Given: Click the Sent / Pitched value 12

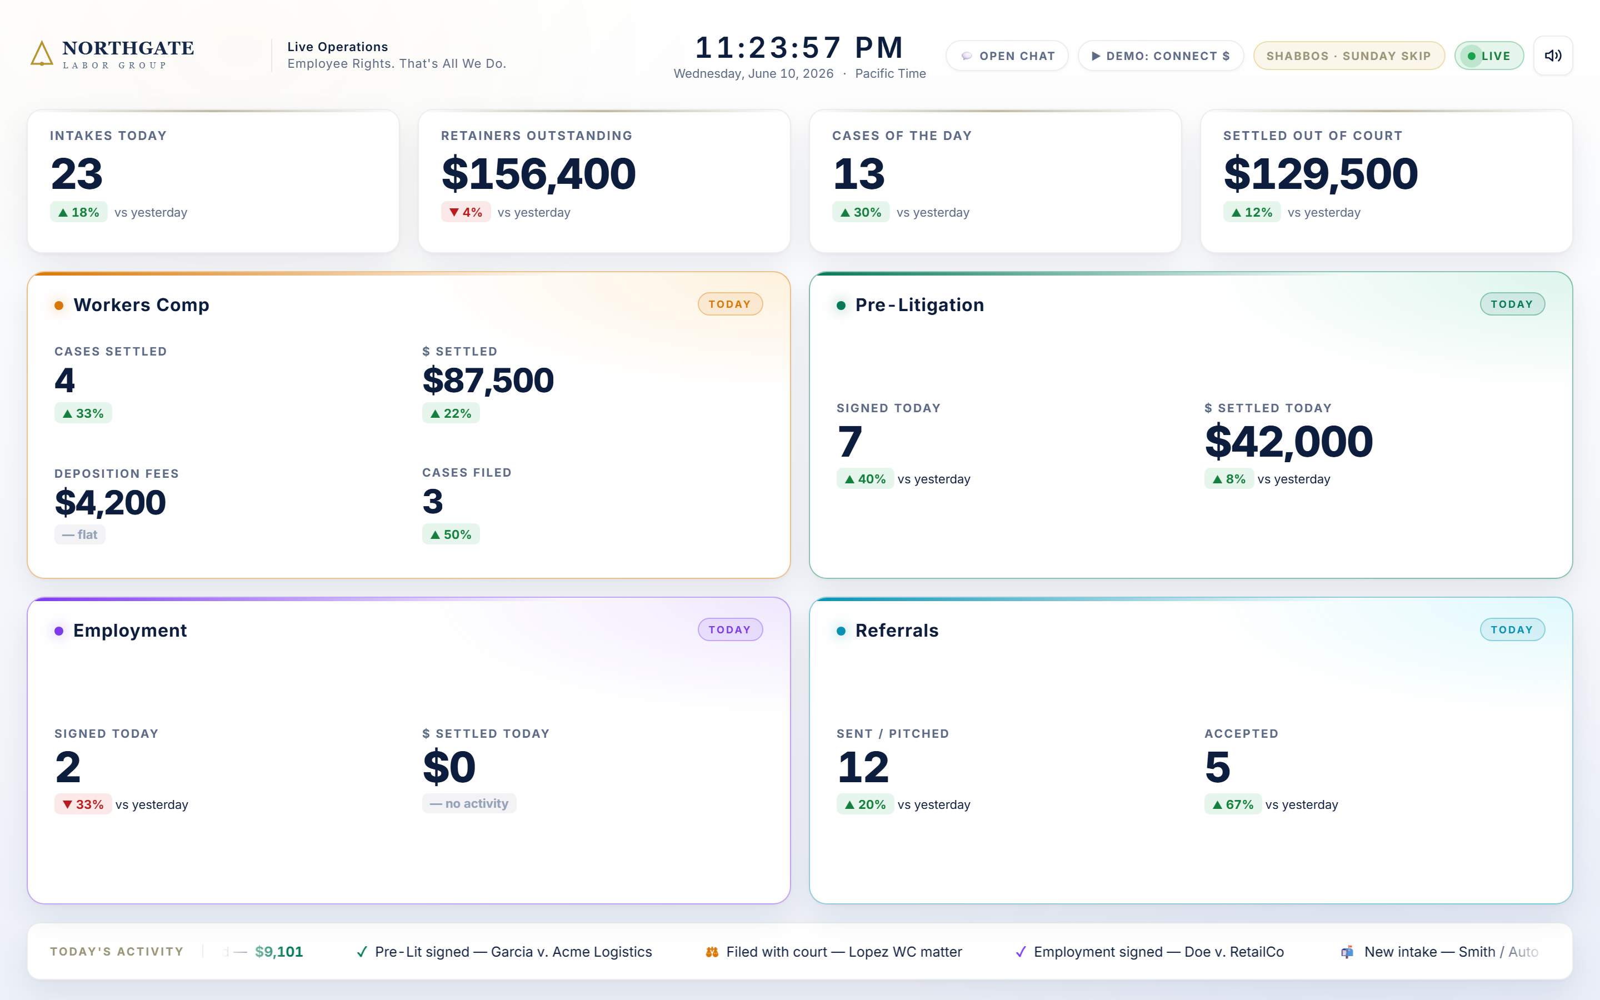Looking at the screenshot, I should coord(863,767).
